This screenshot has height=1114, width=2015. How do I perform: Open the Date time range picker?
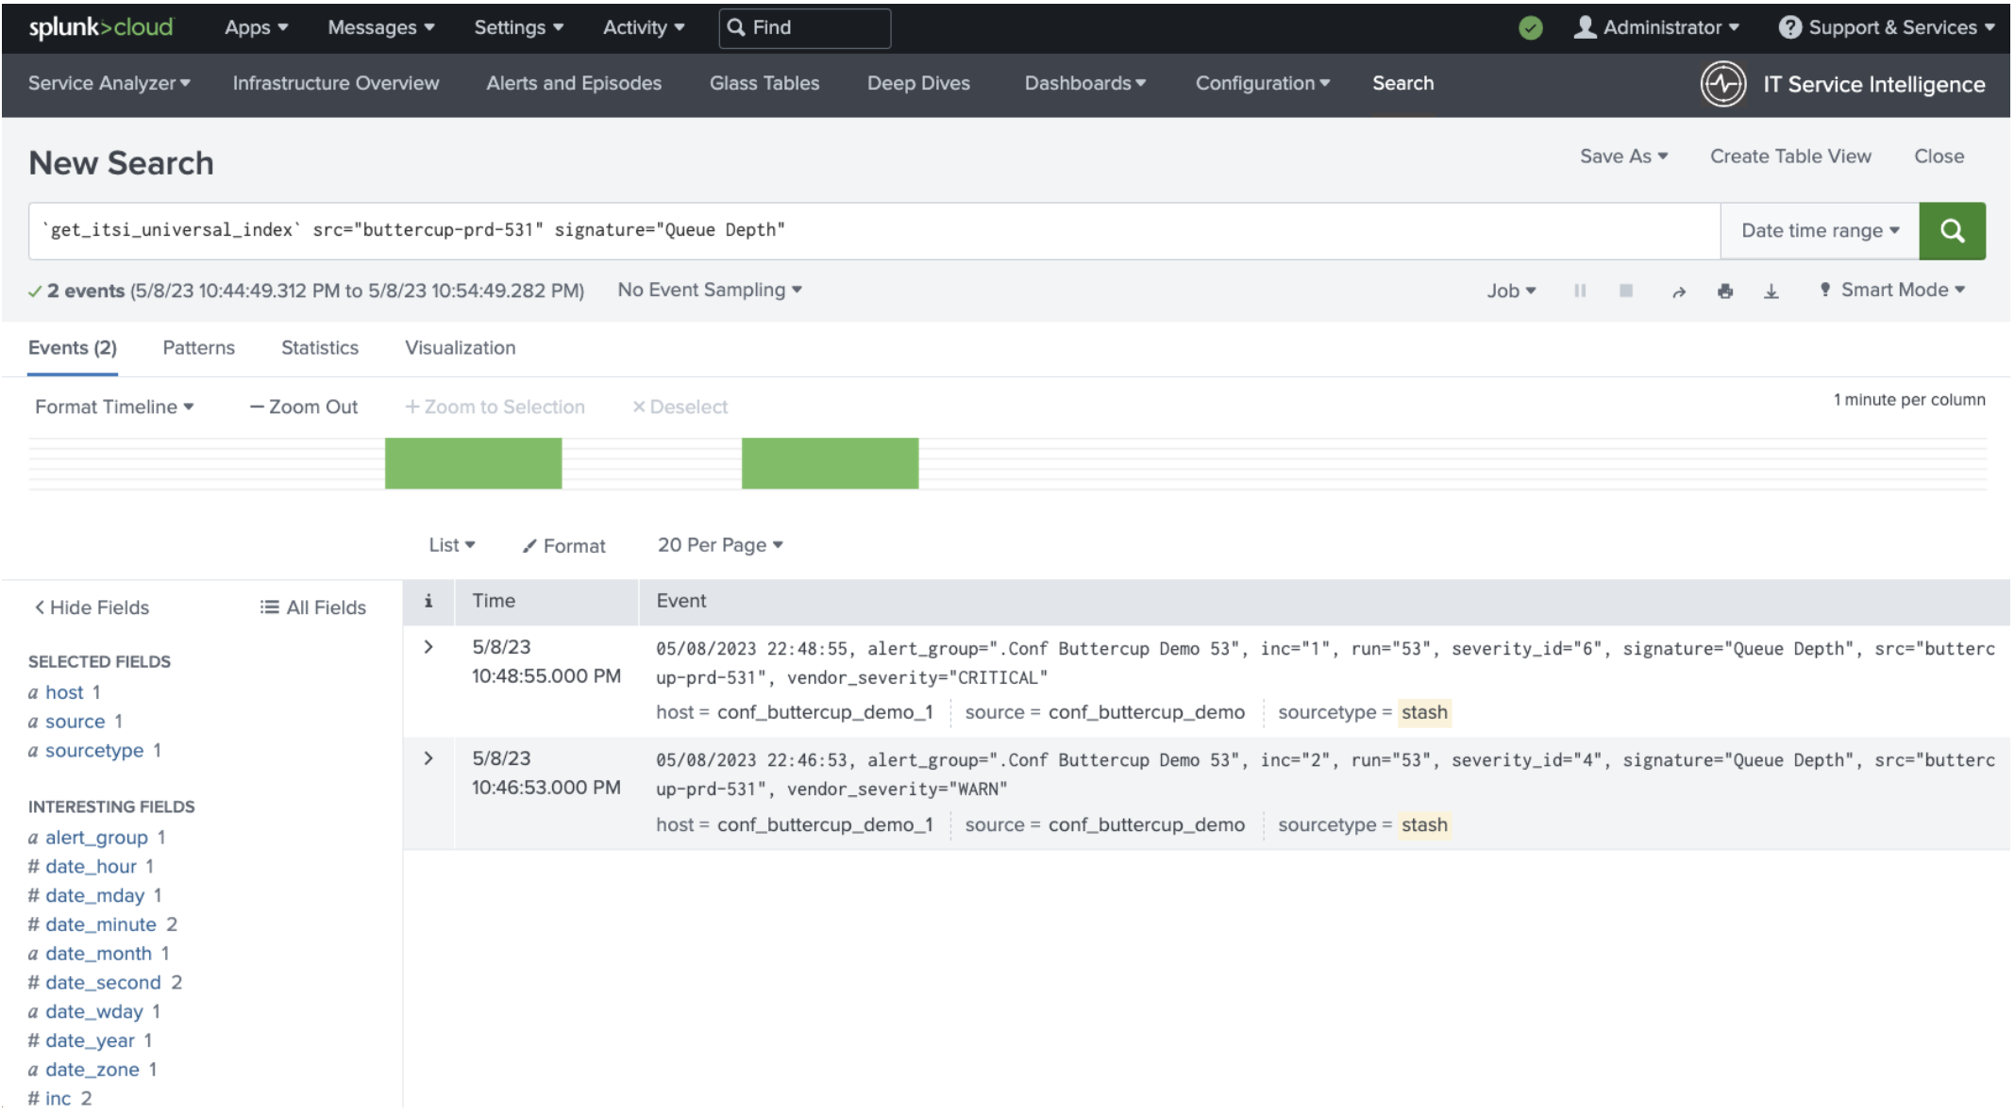(x=1819, y=231)
